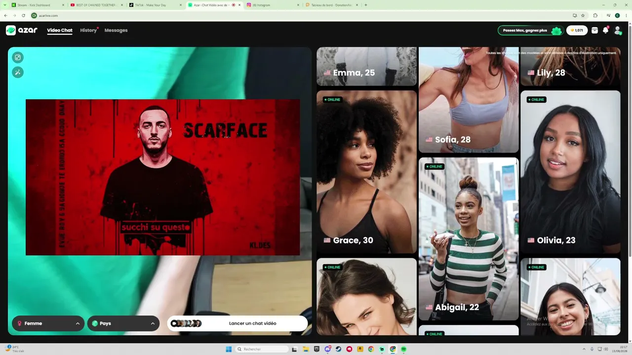Open the notifications bell

[606, 31]
